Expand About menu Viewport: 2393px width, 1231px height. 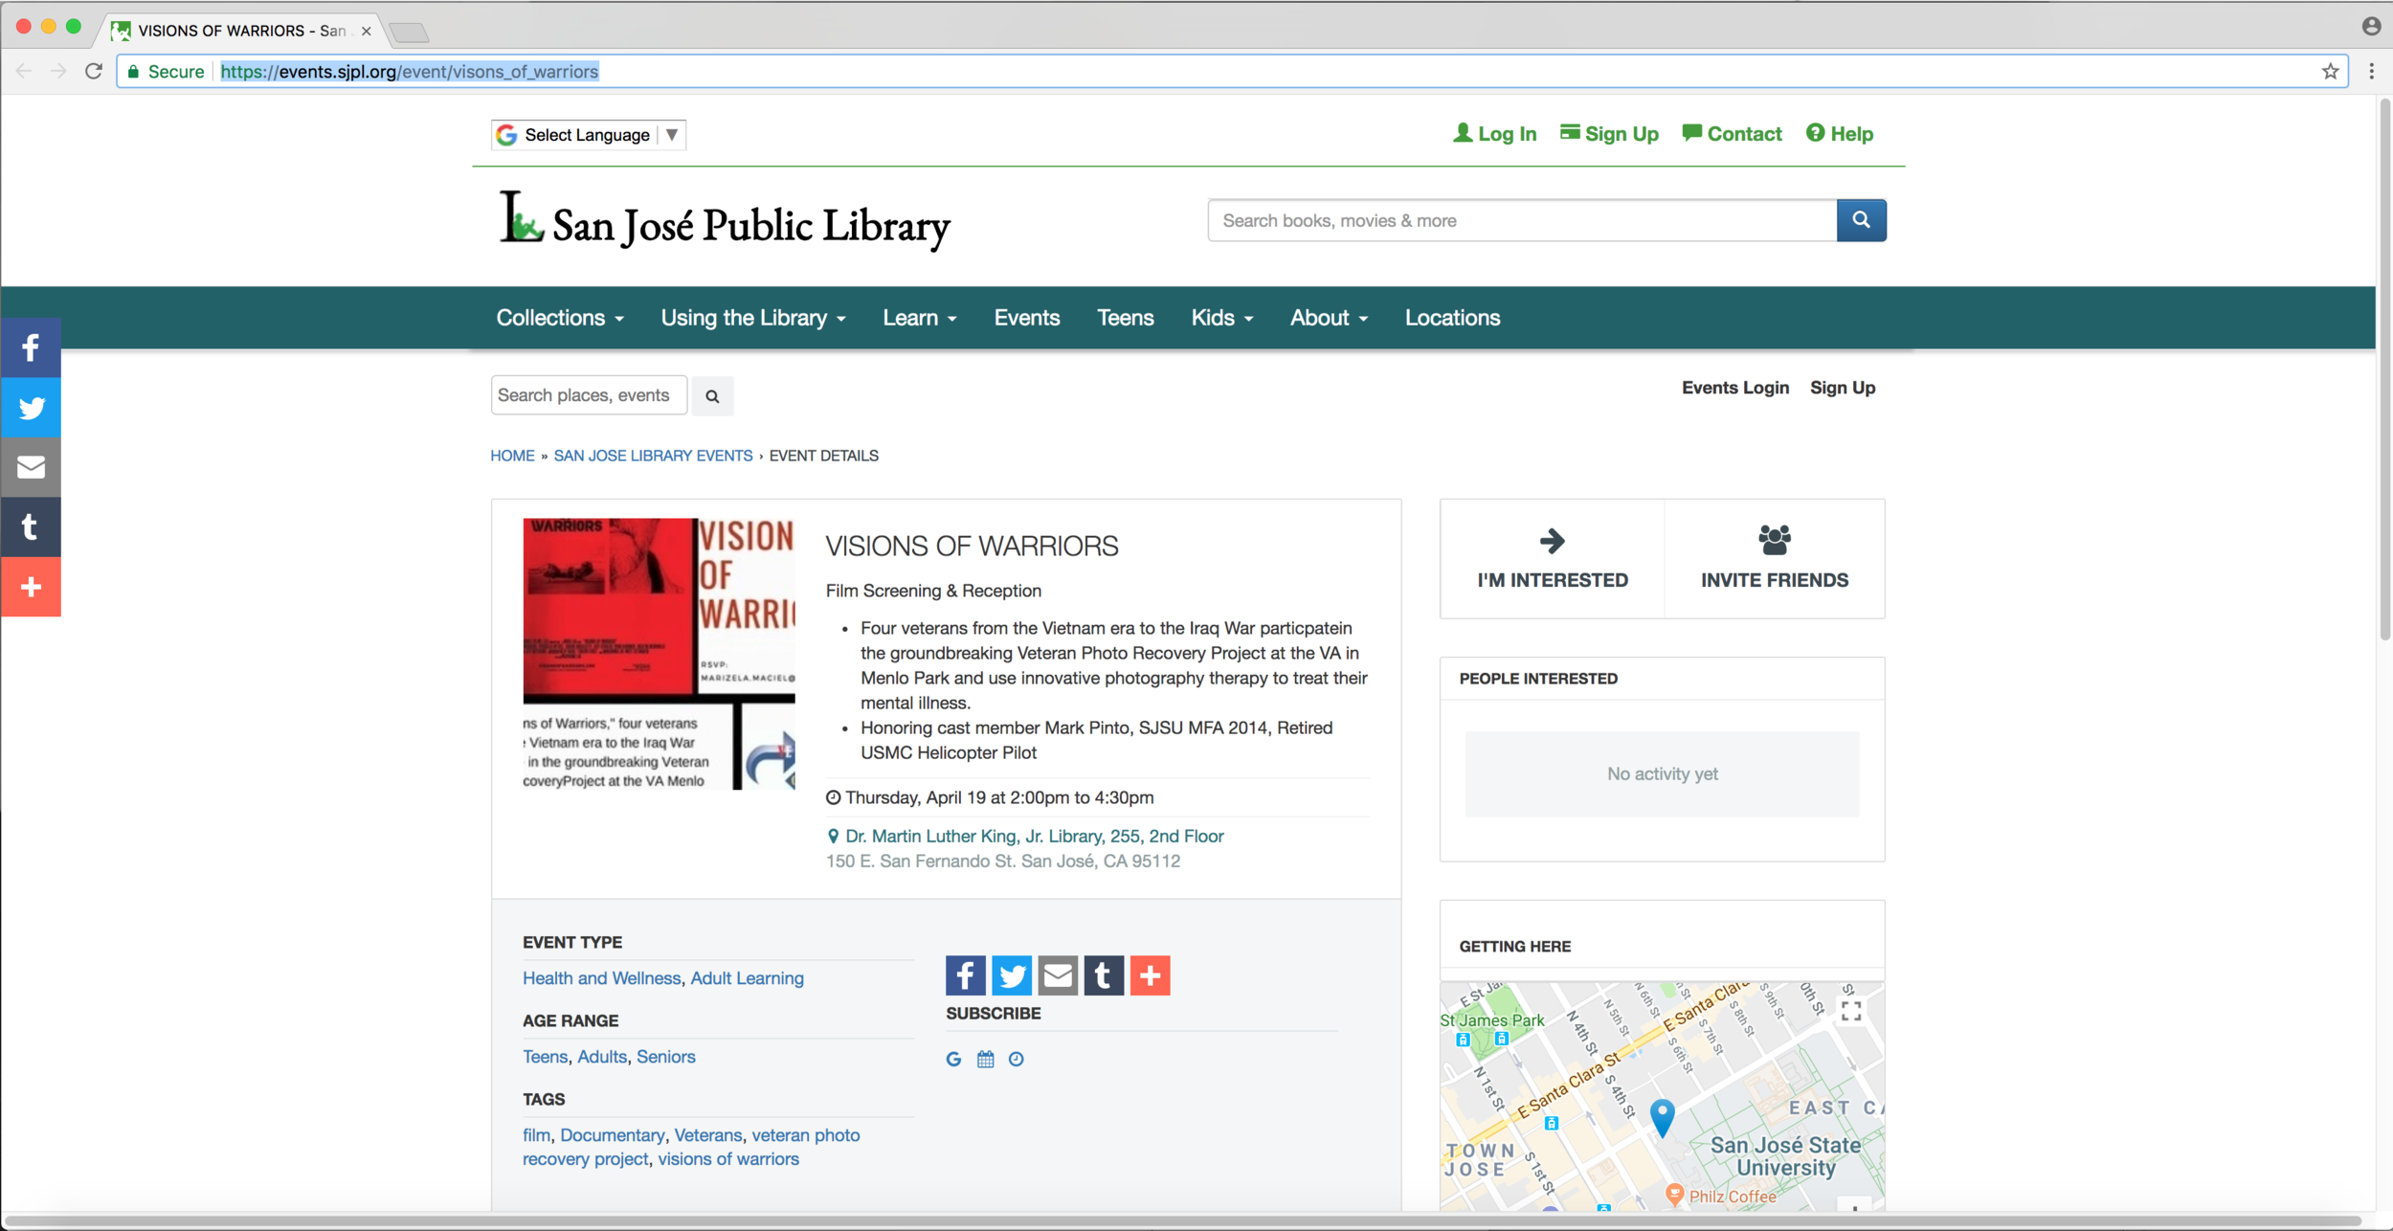click(1329, 318)
